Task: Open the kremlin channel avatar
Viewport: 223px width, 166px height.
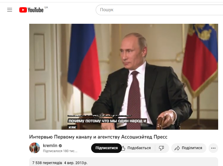Action: coord(35,148)
